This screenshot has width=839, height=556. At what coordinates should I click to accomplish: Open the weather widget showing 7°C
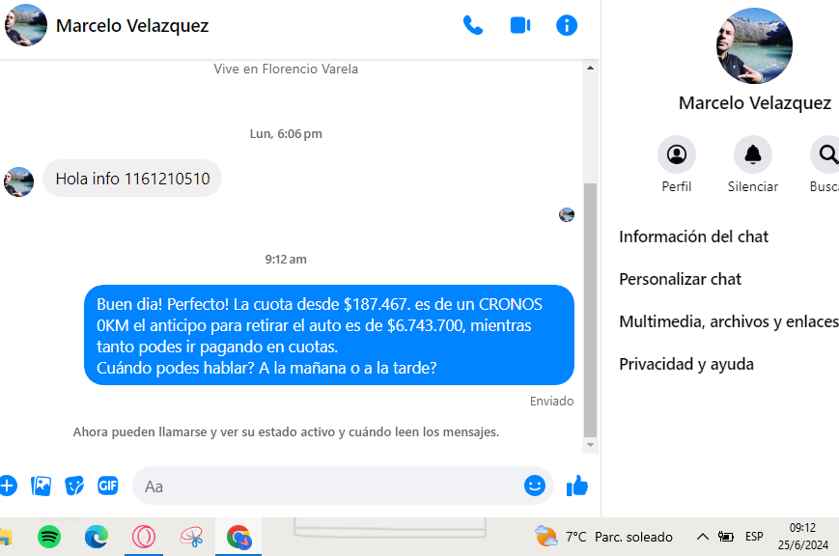(603, 537)
